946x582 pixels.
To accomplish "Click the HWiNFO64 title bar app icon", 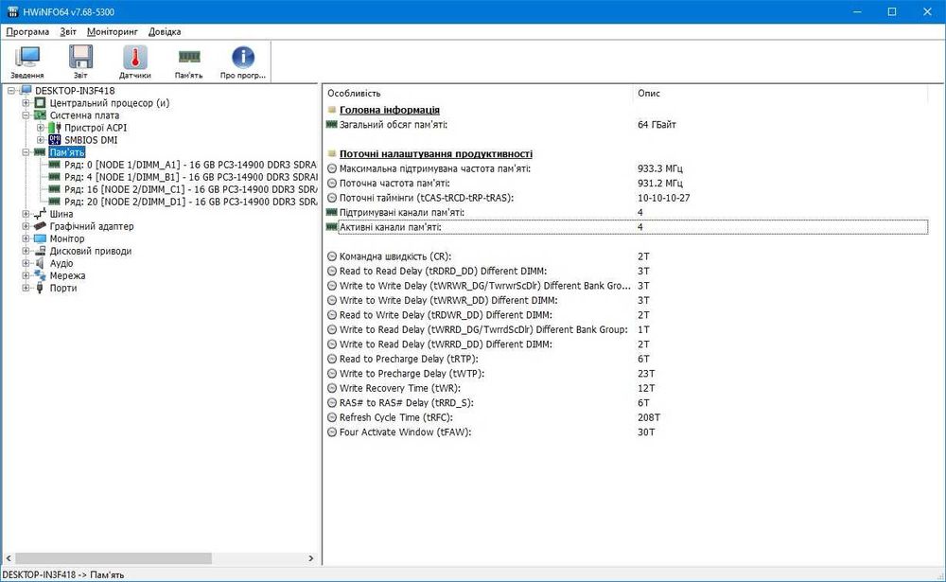I will coord(12,11).
